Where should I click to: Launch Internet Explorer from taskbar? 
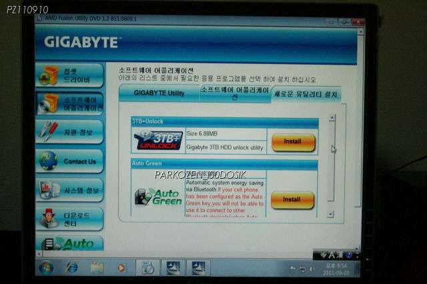[71, 268]
